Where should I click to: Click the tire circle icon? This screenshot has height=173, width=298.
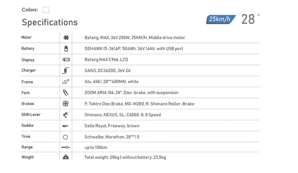point(65,137)
